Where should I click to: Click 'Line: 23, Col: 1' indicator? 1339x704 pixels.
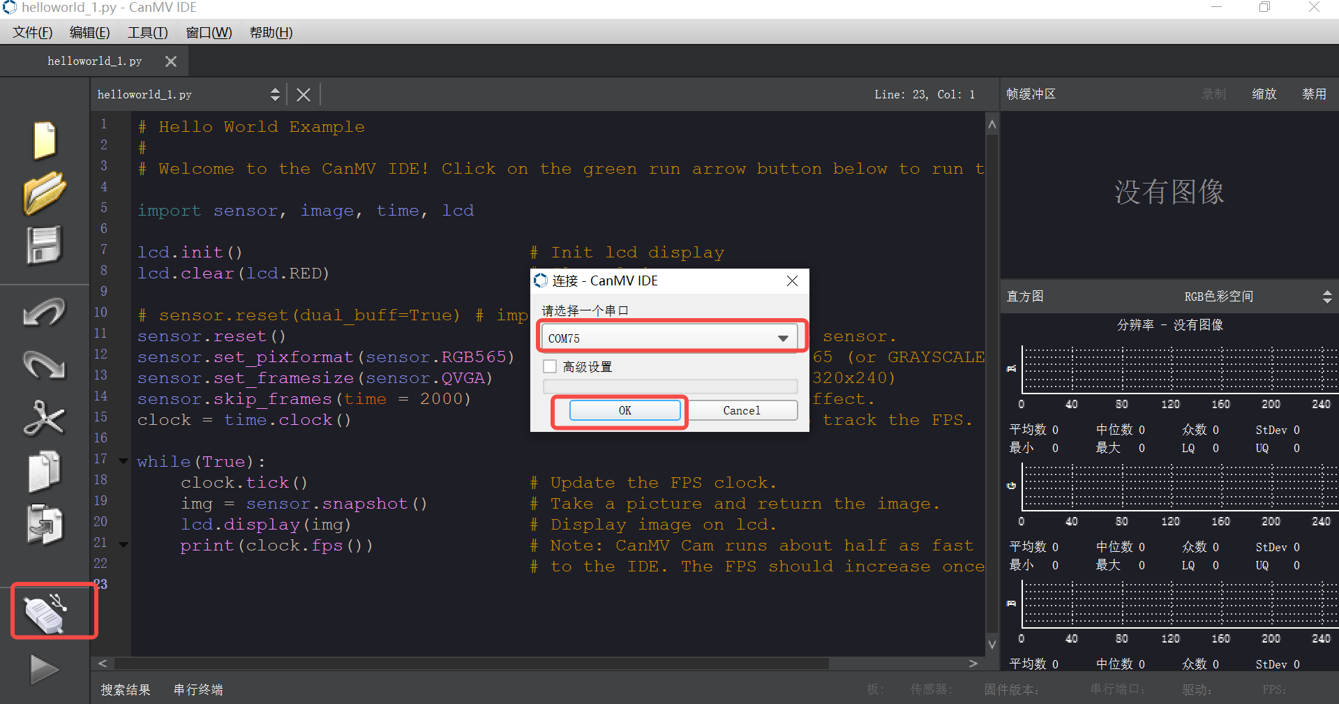coord(925,94)
